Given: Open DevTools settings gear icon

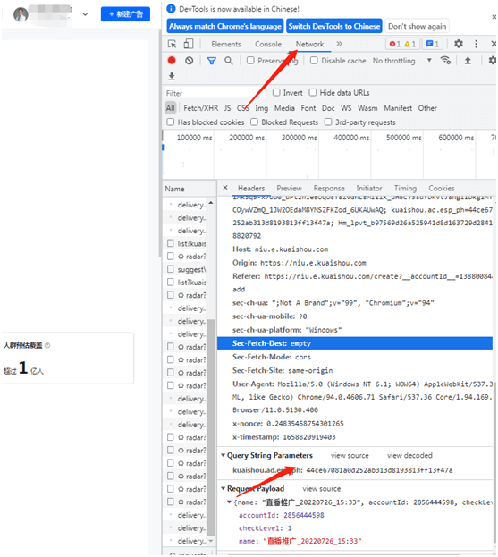Looking at the screenshot, I should [x=459, y=44].
